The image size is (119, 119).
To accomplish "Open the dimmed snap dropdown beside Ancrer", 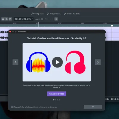I will coord(48,19).
